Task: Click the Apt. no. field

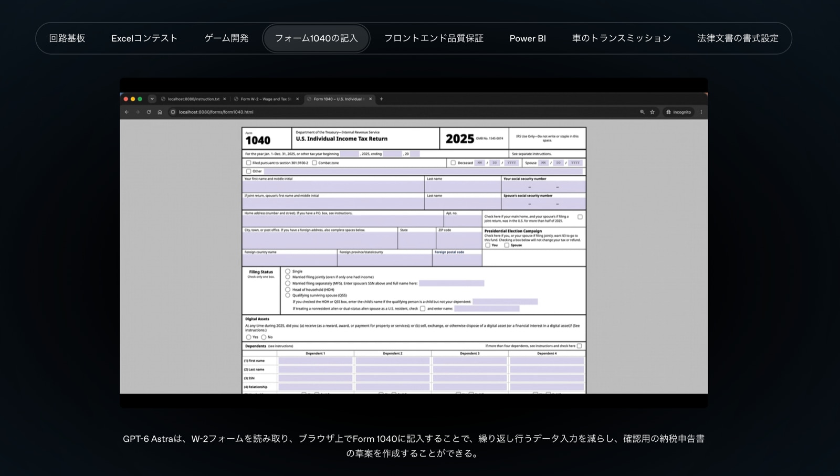Action: [x=463, y=221]
